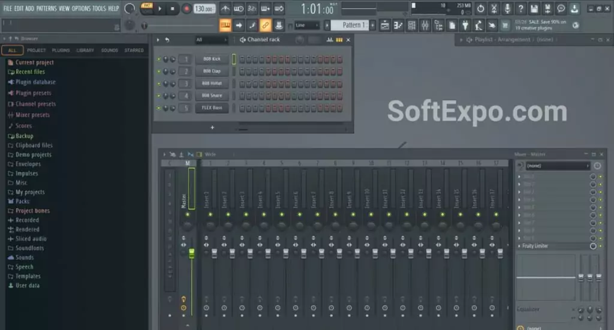Toggle mute LED for 808 Kick
Image resolution: width=614 pixels, height=330 pixels.
point(158,59)
